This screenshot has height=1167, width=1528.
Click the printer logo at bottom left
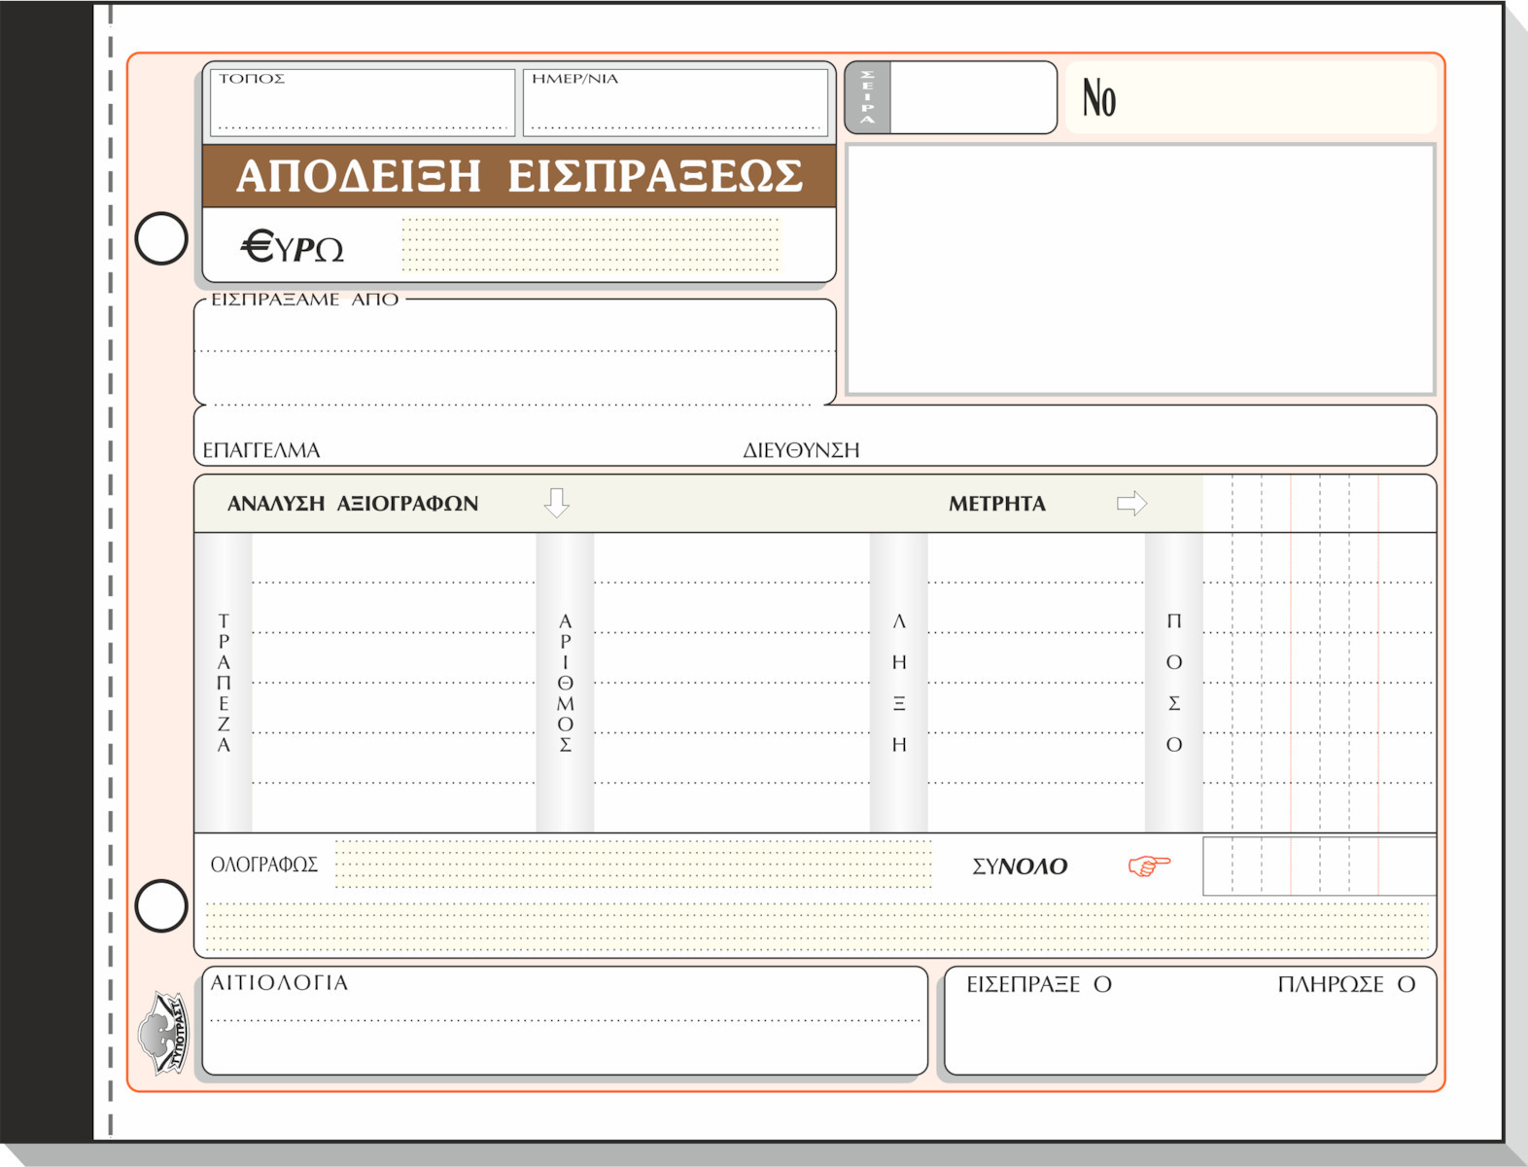coord(162,1033)
